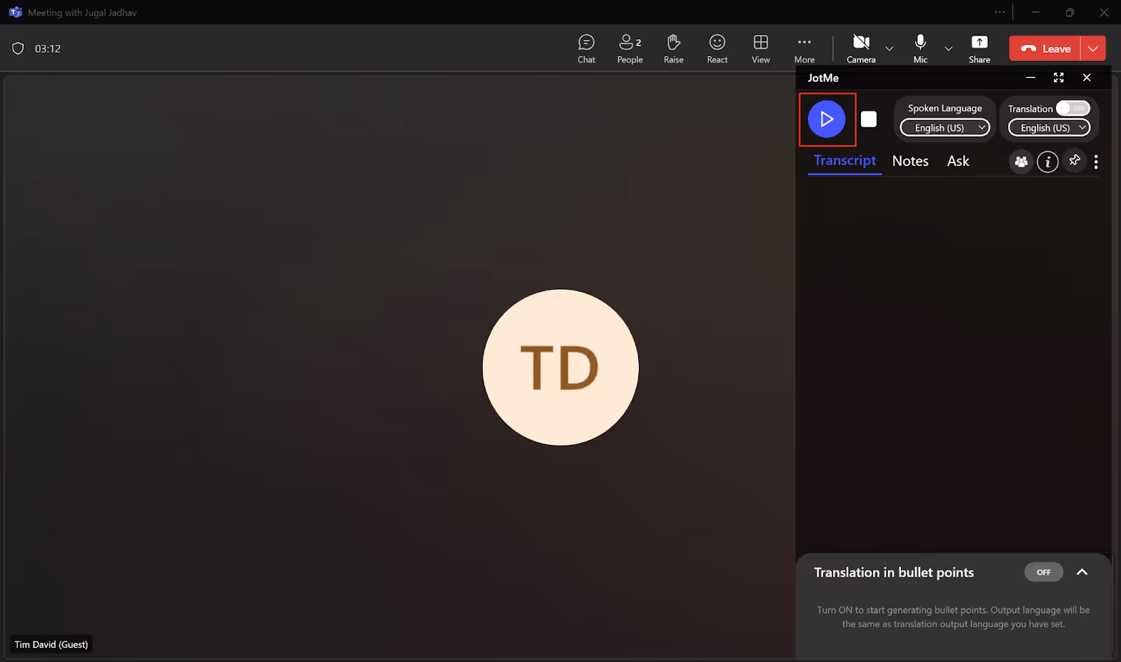Image resolution: width=1121 pixels, height=662 pixels.
Task: Open the React emoji options
Action: coord(717,49)
